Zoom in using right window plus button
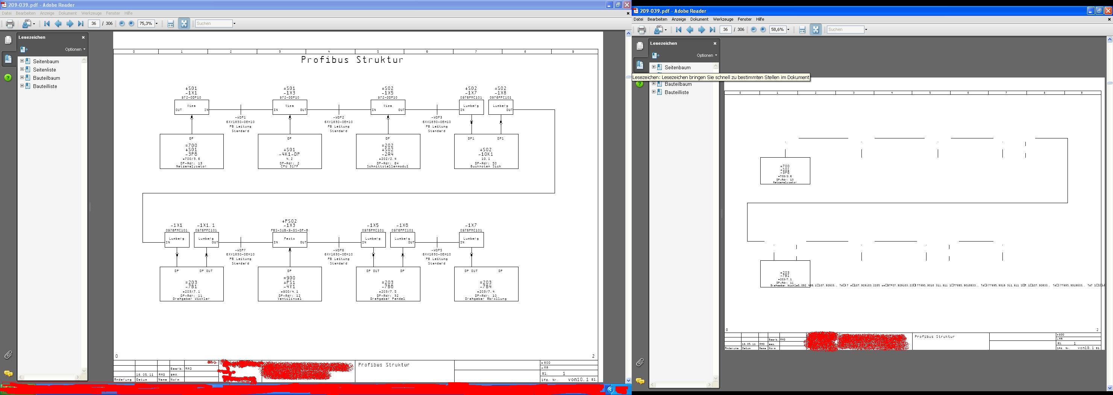Image resolution: width=1113 pixels, height=395 pixels. tap(763, 30)
